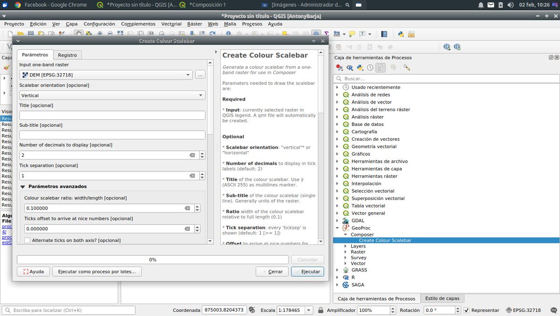The width and height of the screenshot is (560, 316).
Task: Click the Zoom In magnifier tool
Action: [99, 34]
